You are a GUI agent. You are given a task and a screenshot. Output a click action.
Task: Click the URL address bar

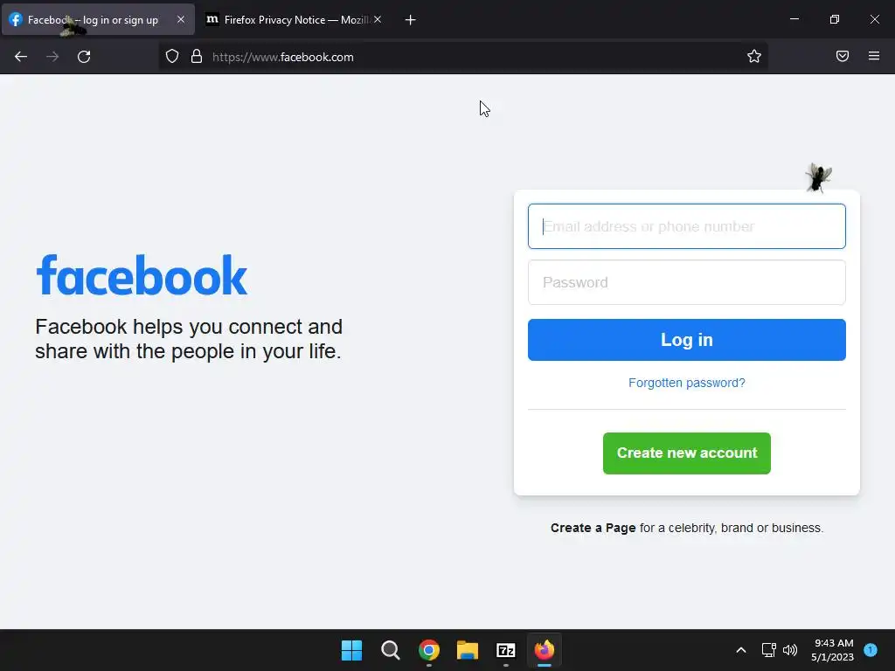tap(462, 57)
